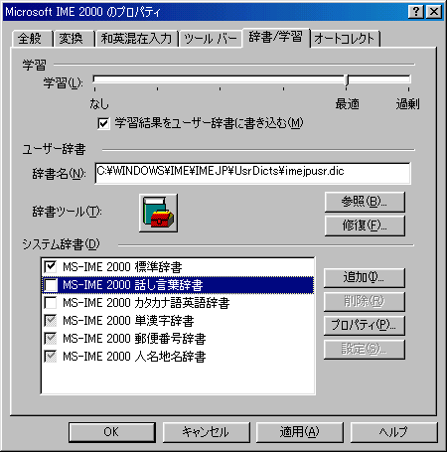Click the 追加 add dictionary button

pyautogui.click(x=364, y=277)
